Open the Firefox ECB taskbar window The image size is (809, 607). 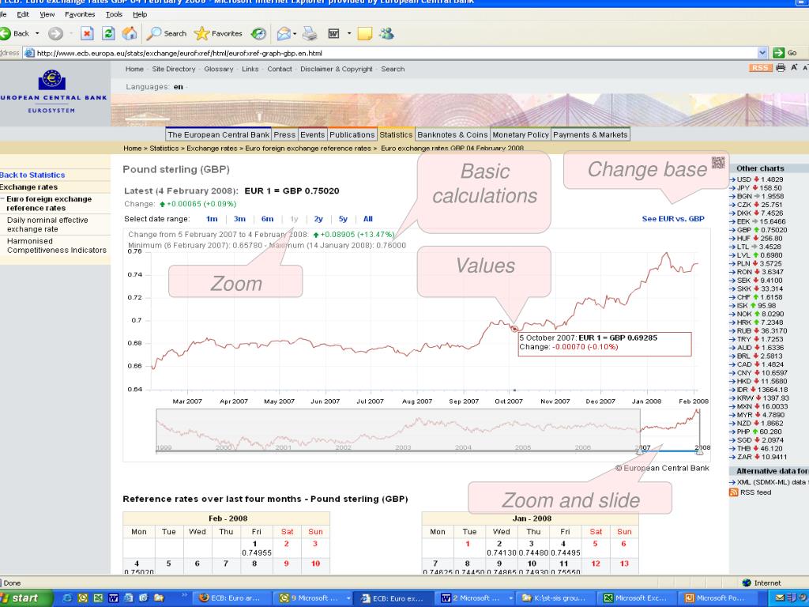point(233,598)
